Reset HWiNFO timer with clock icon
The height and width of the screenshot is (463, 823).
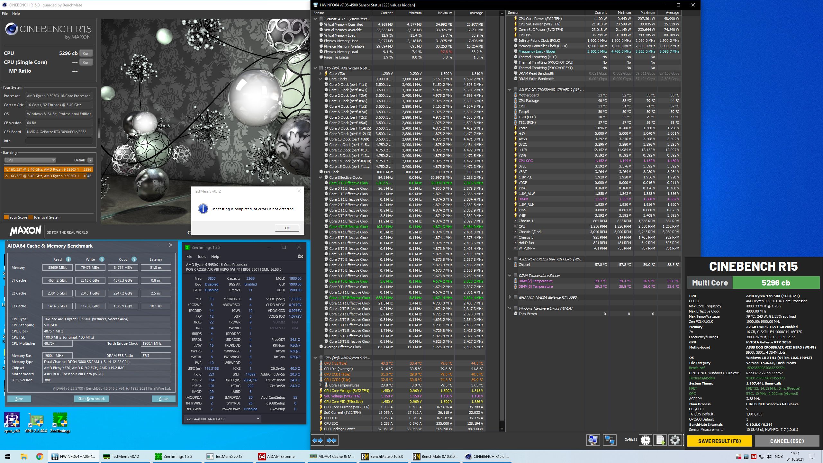pyautogui.click(x=645, y=440)
